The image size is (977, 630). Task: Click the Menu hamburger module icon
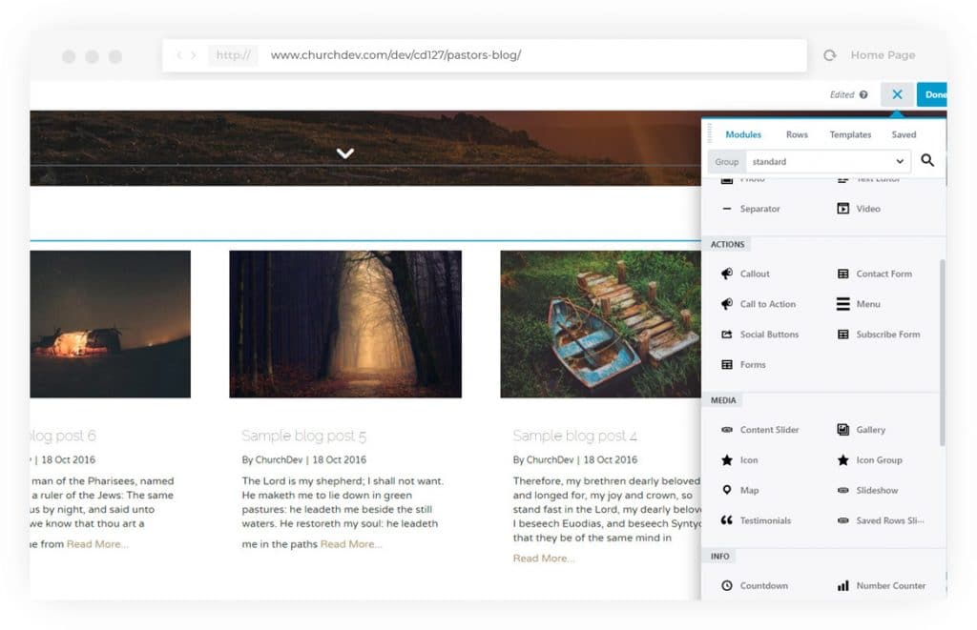(x=842, y=304)
